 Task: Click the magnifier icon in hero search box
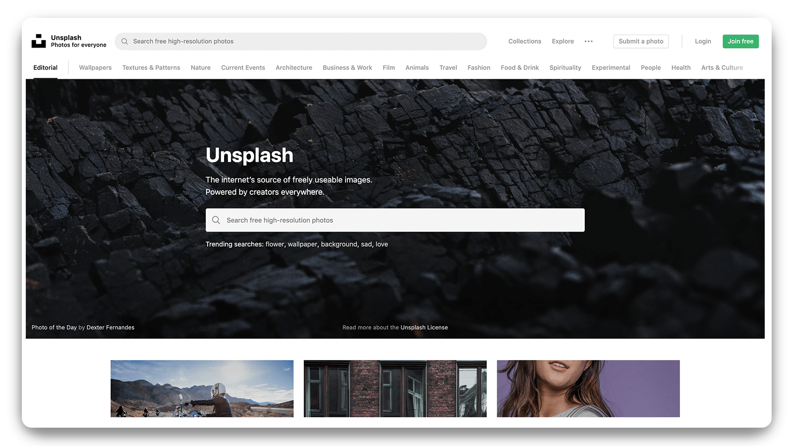click(x=216, y=220)
